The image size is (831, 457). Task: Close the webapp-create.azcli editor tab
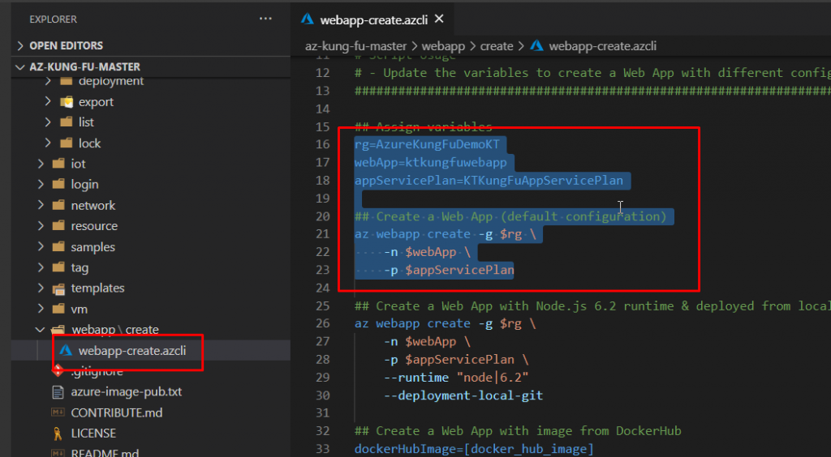439,18
